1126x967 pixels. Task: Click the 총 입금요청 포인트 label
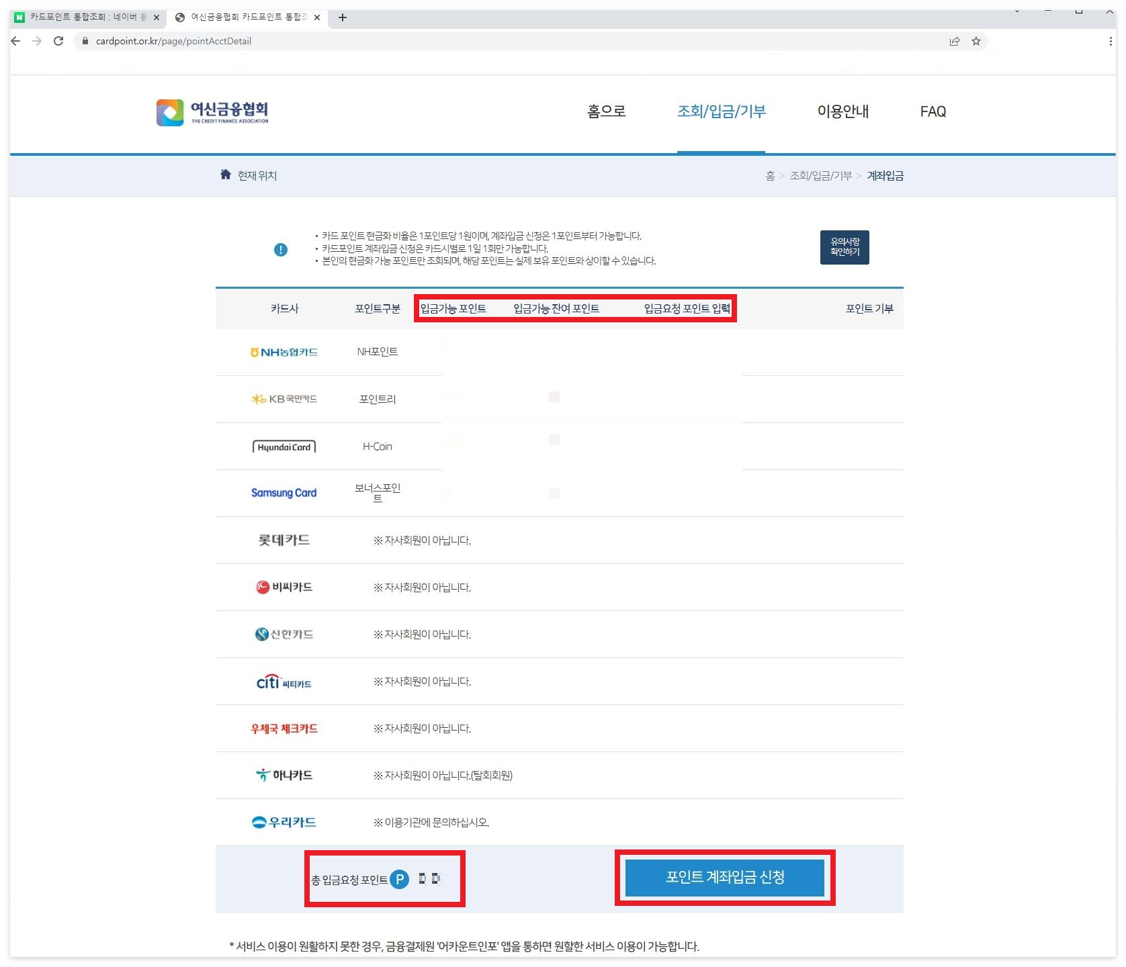tap(349, 880)
